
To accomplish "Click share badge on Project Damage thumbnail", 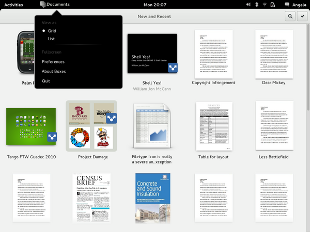I will (x=111, y=119).
